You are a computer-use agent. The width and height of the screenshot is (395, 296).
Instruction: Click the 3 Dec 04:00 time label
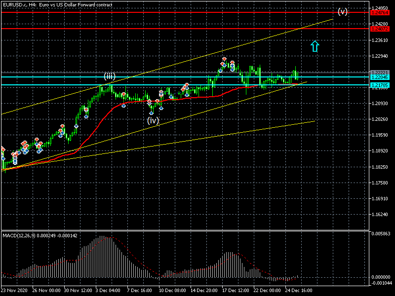[x=108, y=291]
